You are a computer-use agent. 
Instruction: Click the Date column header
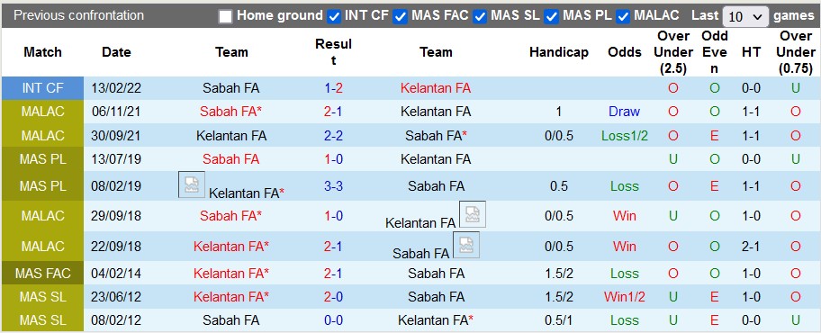116,52
